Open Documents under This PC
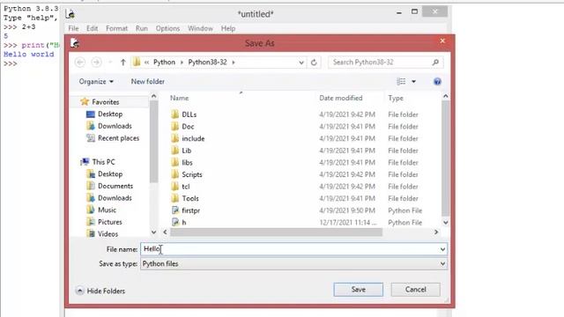Image resolution: width=564 pixels, height=317 pixels. coord(115,186)
